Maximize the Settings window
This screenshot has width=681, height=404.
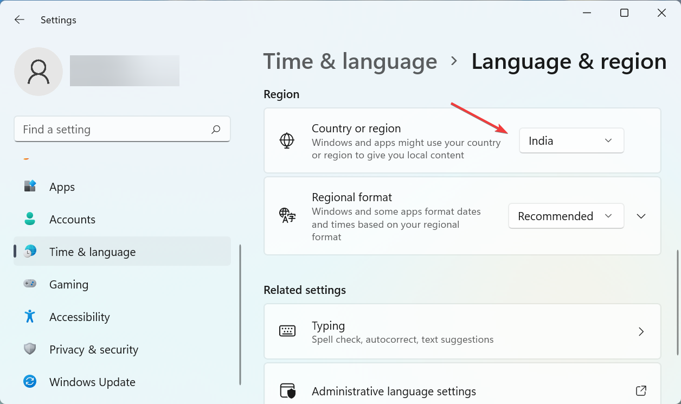pos(625,13)
